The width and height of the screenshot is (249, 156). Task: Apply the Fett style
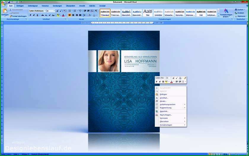(201, 13)
